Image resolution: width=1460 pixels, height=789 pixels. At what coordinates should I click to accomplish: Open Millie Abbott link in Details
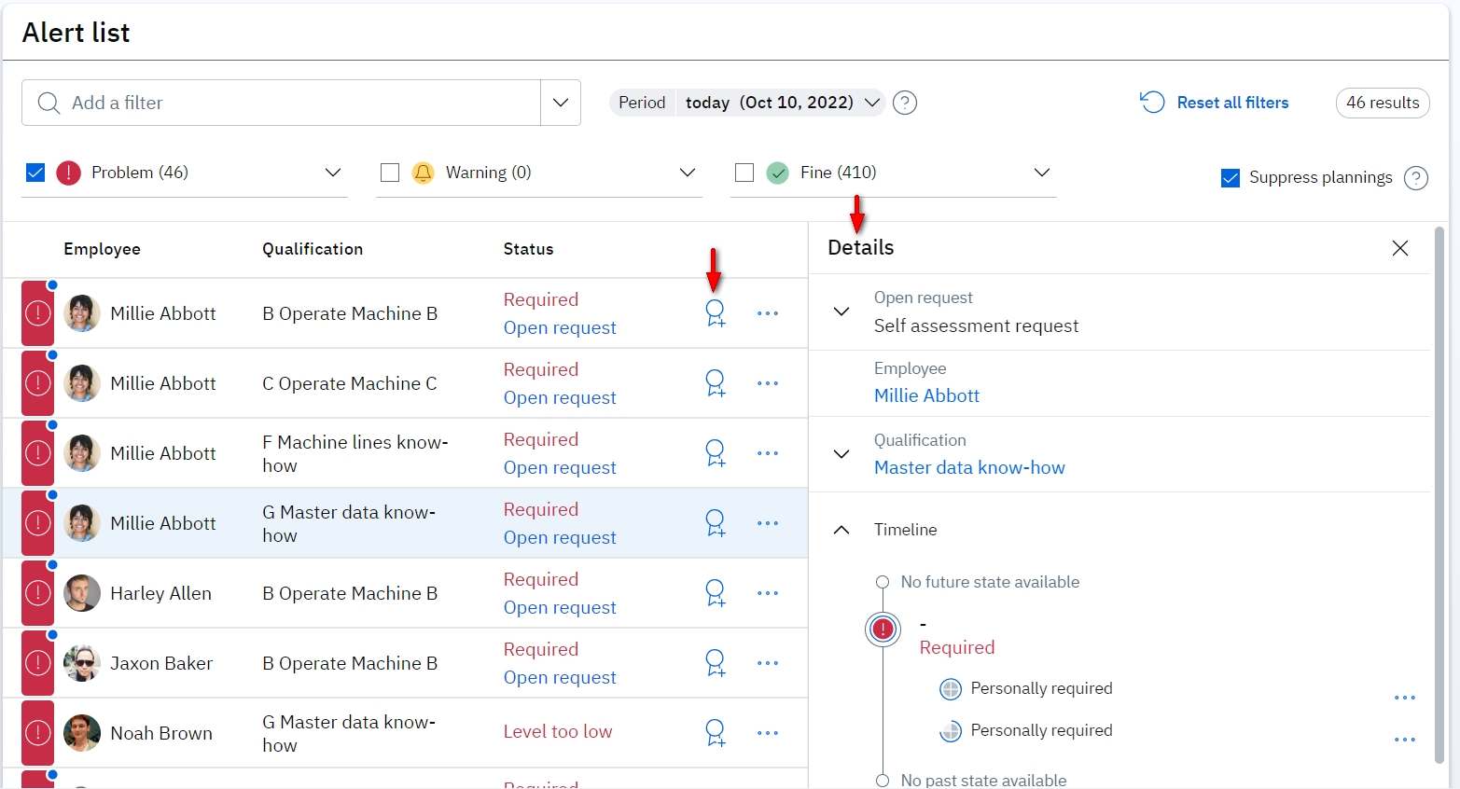tap(925, 395)
